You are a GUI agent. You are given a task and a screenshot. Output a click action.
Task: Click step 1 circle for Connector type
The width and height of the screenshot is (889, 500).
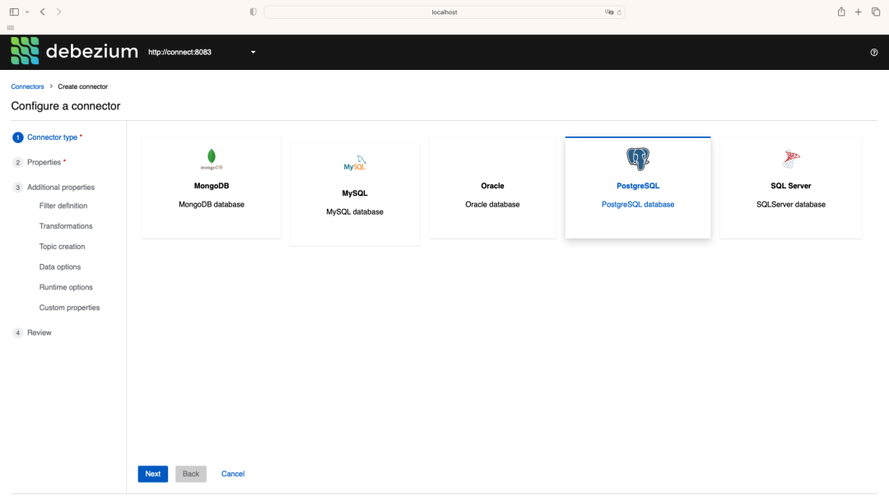click(17, 137)
